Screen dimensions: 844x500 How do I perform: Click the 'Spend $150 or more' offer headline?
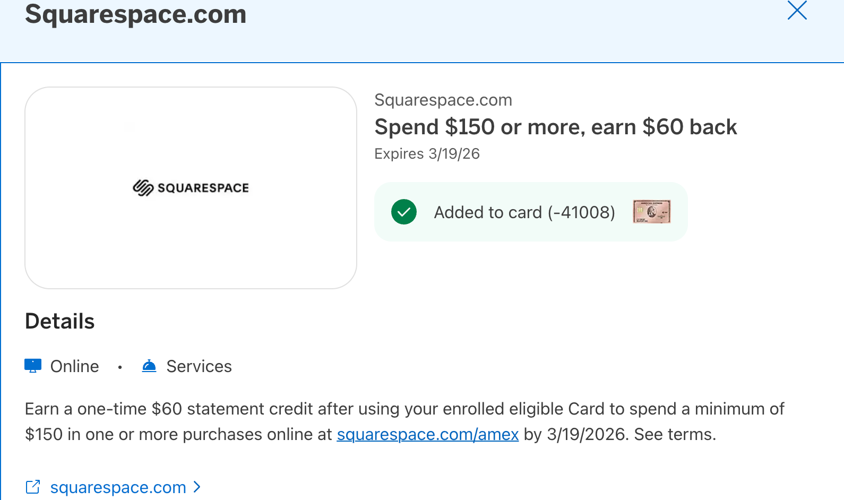555,127
